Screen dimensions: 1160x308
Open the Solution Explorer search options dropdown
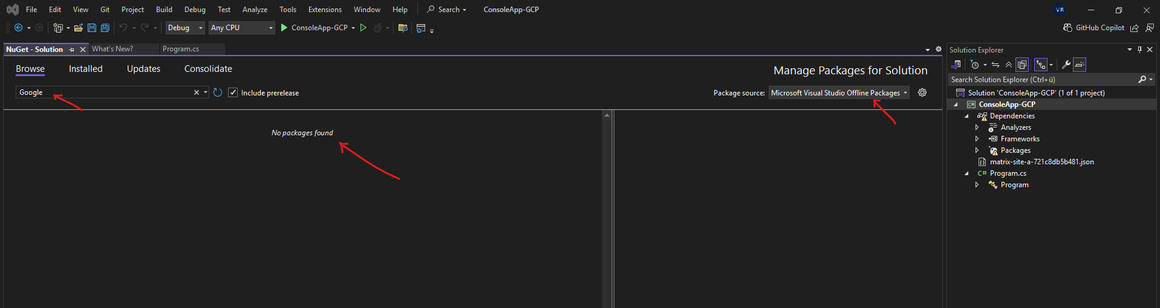[1151, 79]
